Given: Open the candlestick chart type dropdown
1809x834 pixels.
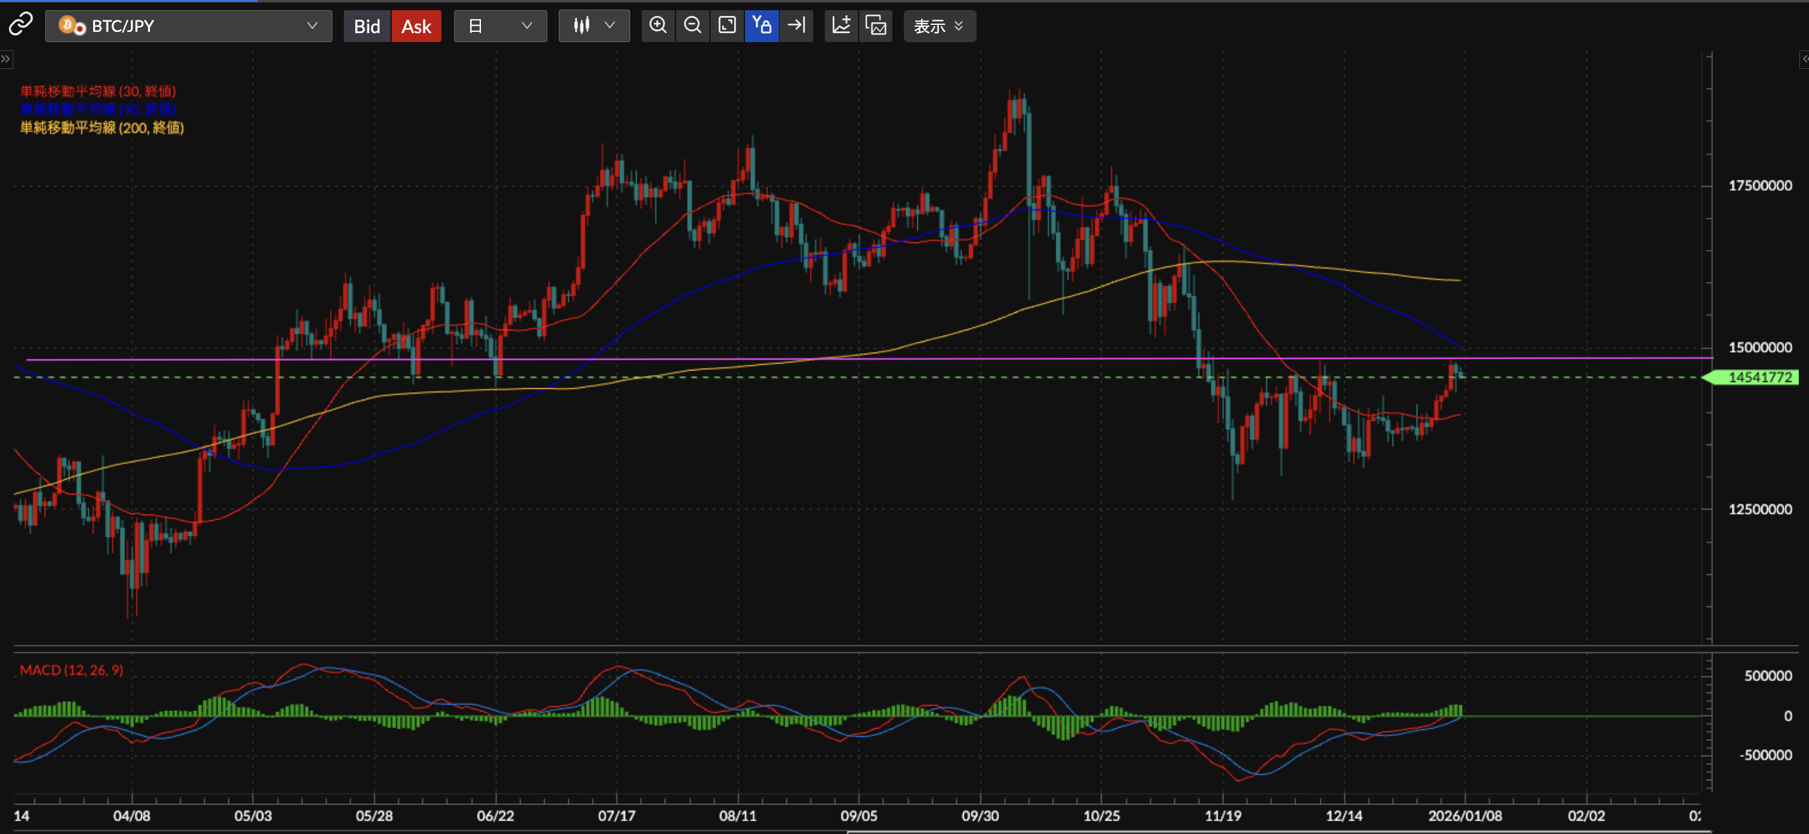Looking at the screenshot, I should tap(593, 26).
